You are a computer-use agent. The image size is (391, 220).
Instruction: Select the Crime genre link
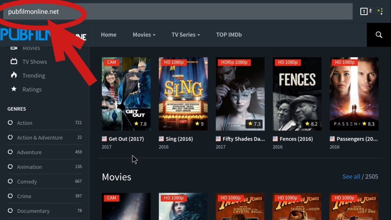click(x=24, y=196)
